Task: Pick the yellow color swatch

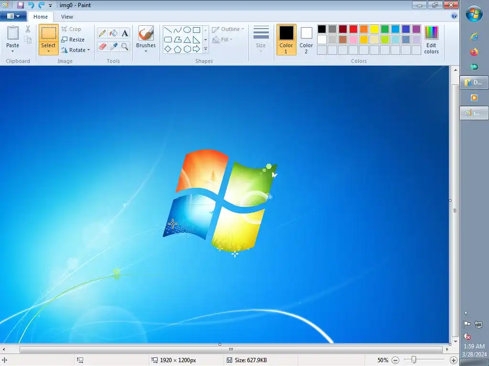Action: [374, 29]
